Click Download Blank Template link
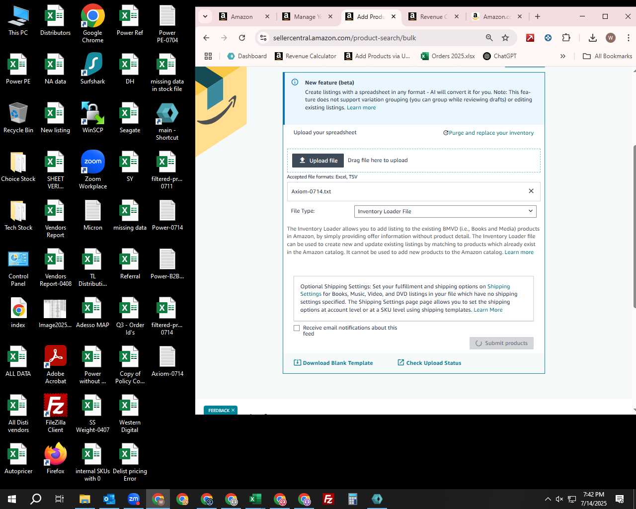Screen dimensions: 636x509 click(x=333, y=363)
